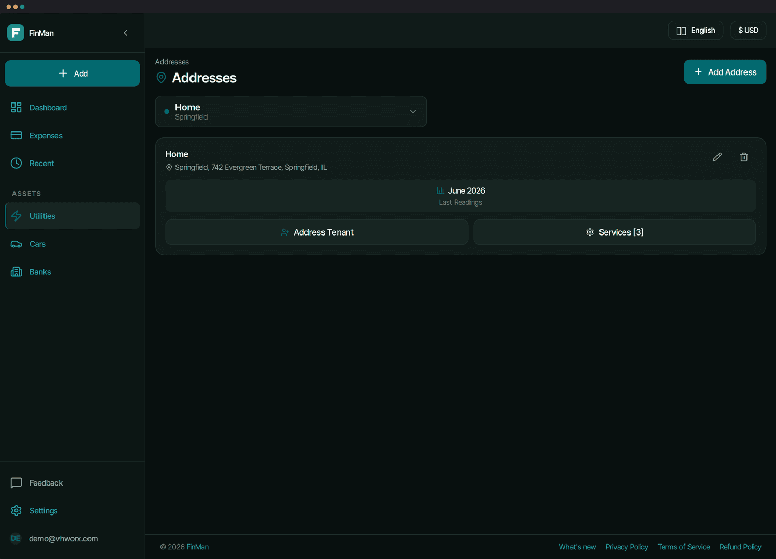
Task: Select Utilities in the Assets section
Action: point(72,216)
